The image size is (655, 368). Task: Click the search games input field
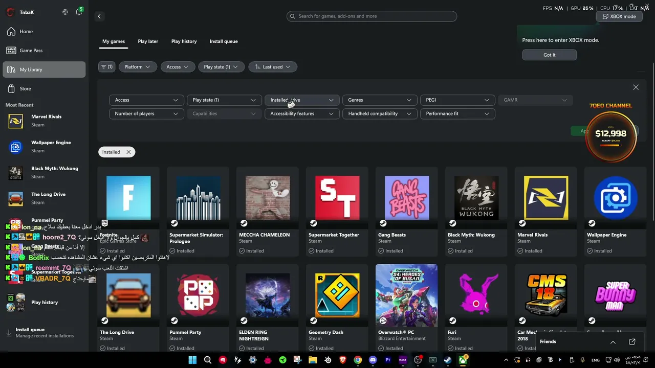372,16
